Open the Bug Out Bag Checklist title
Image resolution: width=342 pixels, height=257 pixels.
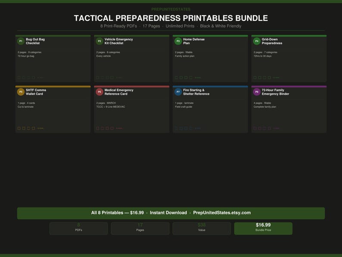(x=35, y=41)
